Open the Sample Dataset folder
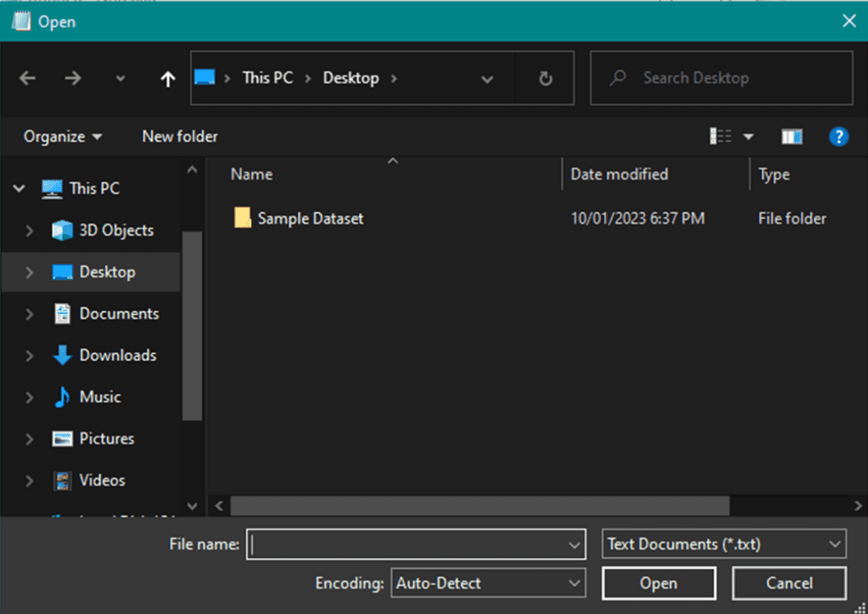Image resolution: width=868 pixels, height=614 pixels. pyautogui.click(x=309, y=218)
